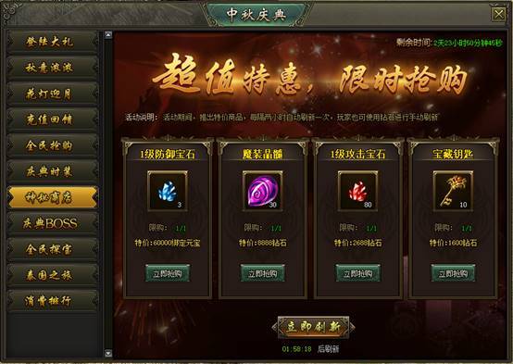
Task: Buy 魔装晶髓 with 立即抢购 button
Action: [263, 273]
